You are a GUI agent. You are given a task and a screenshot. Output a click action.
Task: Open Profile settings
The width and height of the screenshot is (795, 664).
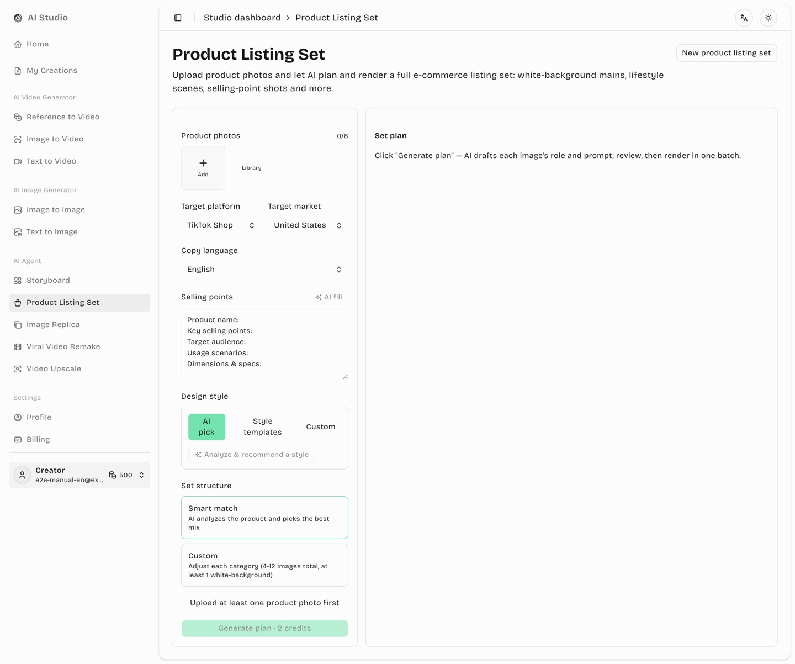(79, 418)
